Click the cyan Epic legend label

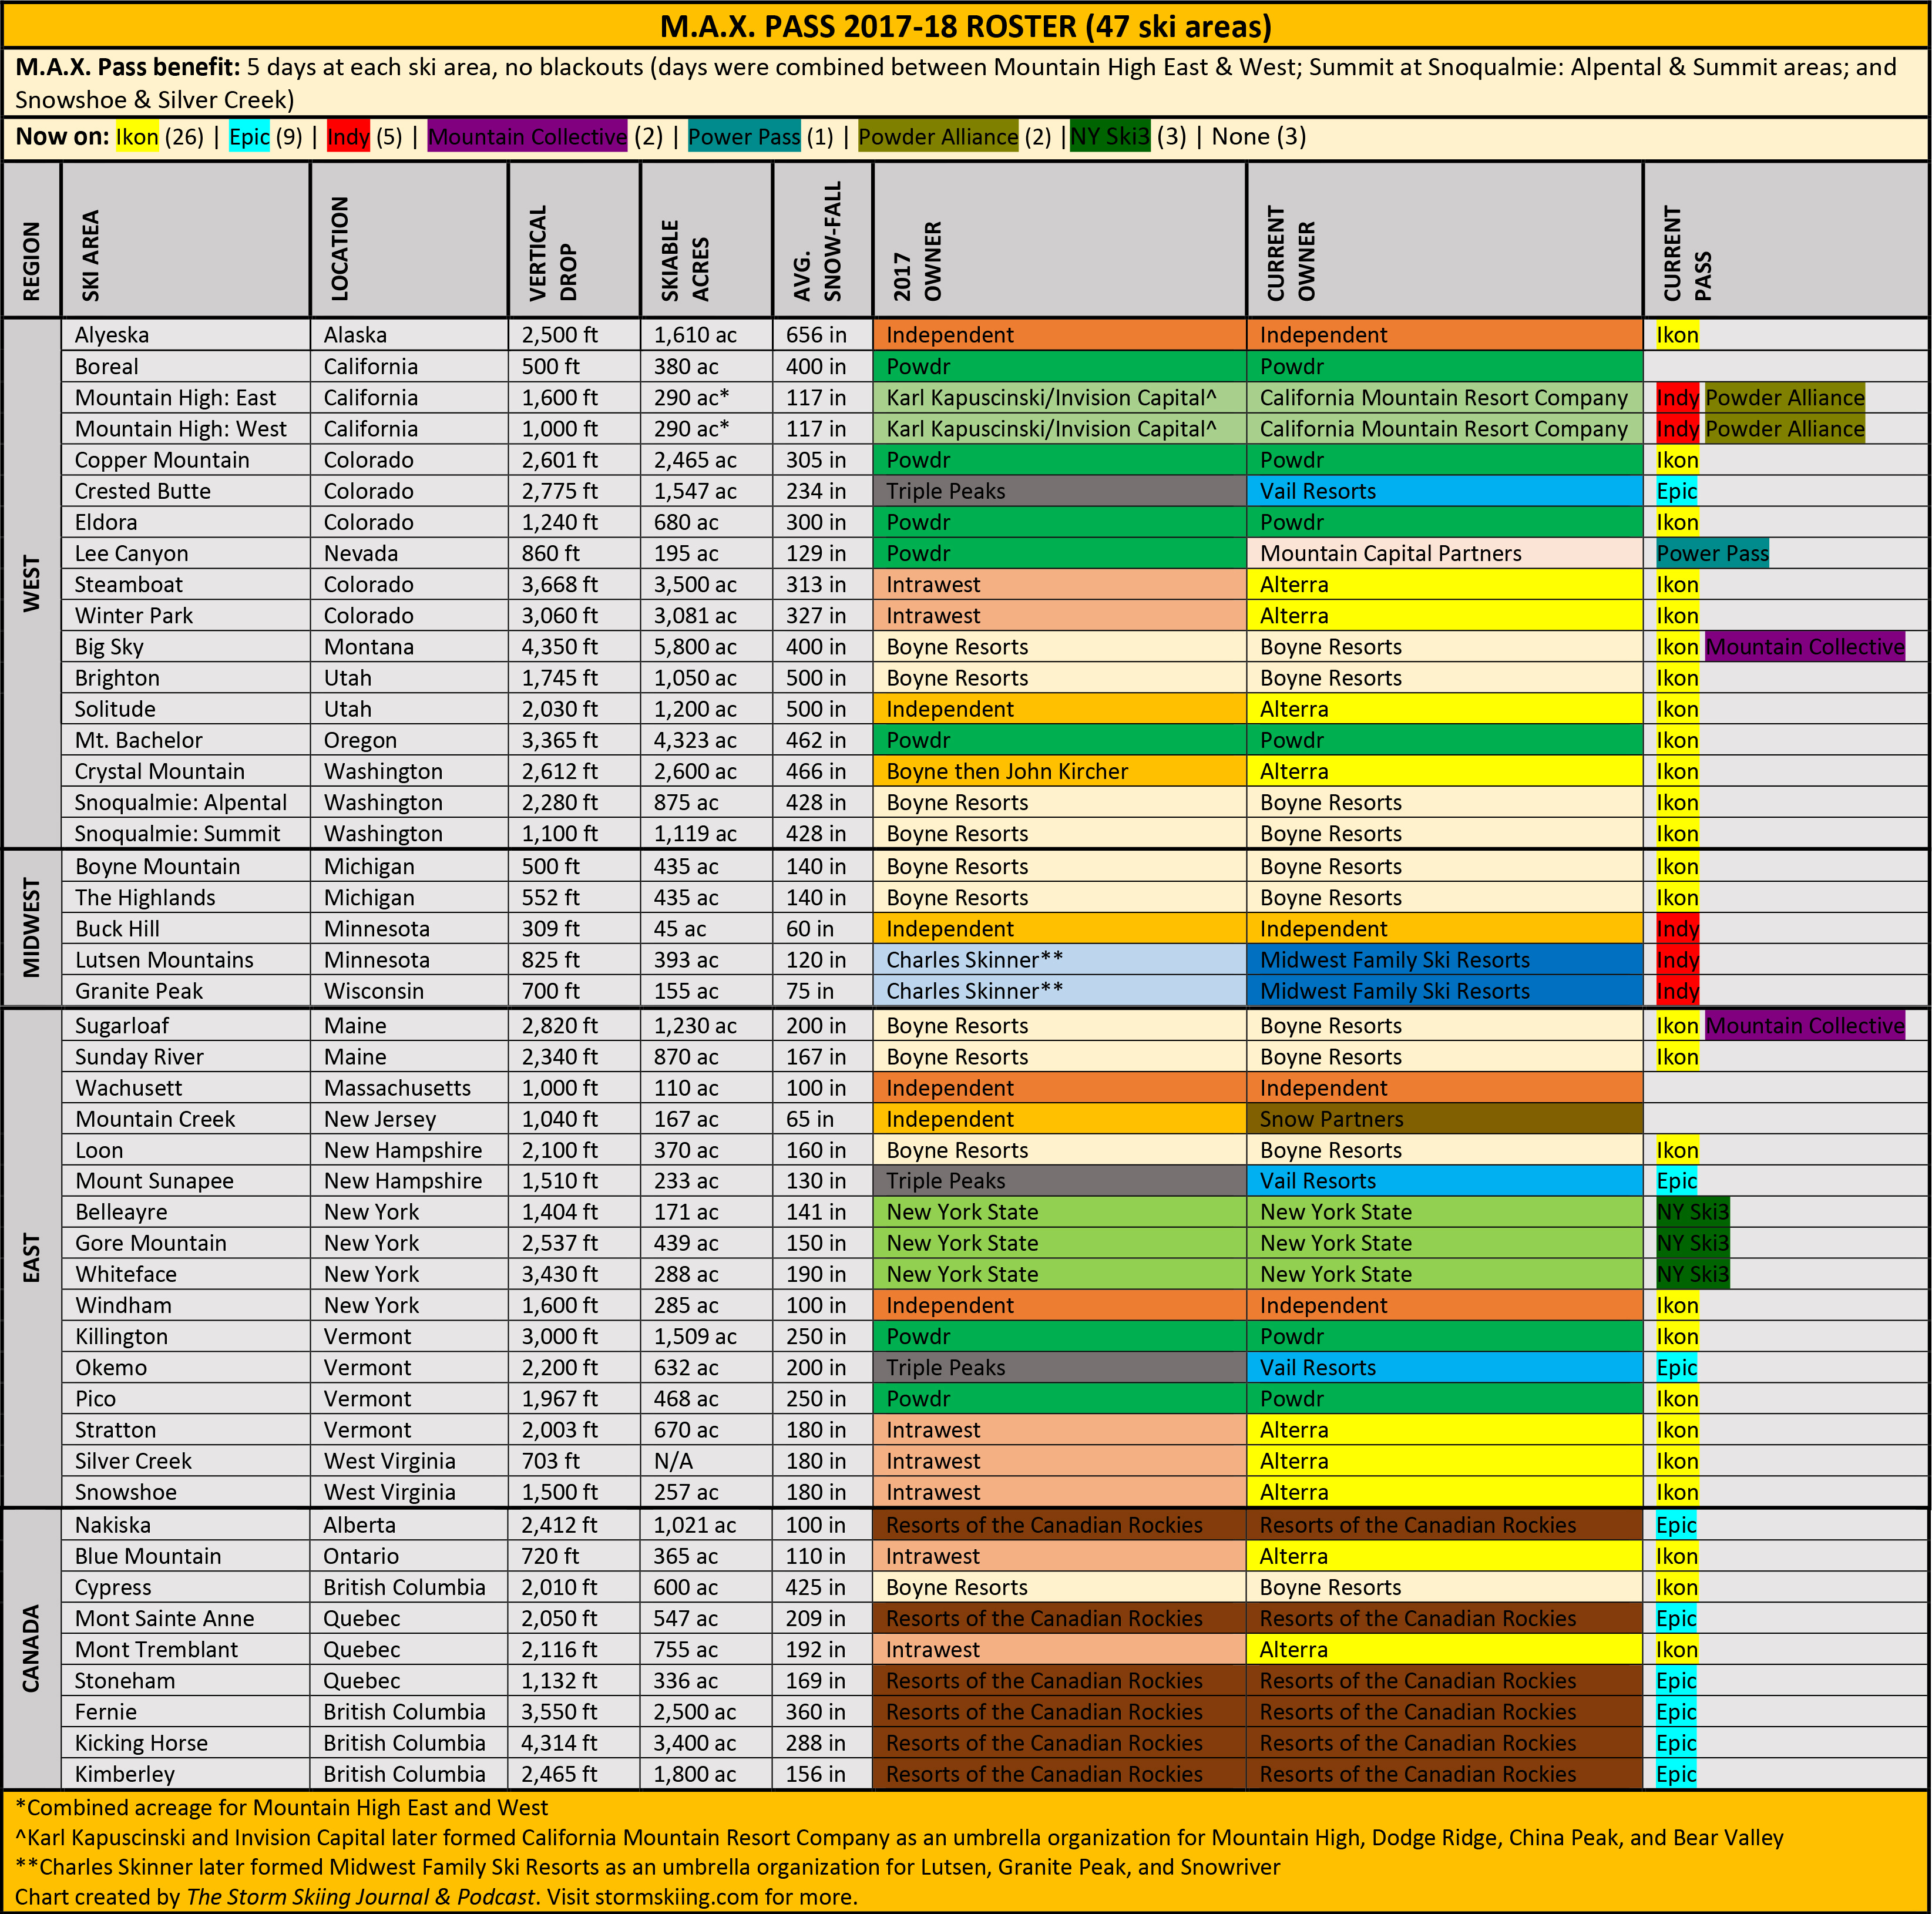[249, 137]
